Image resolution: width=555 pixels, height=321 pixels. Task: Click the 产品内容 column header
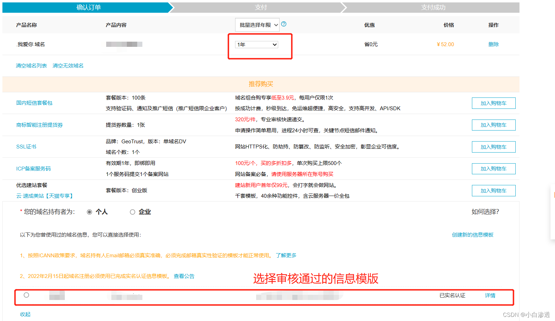point(116,25)
